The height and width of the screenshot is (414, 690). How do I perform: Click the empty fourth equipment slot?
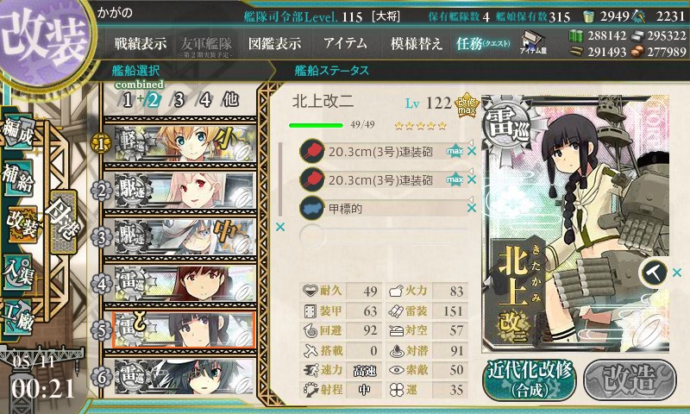[x=383, y=236]
